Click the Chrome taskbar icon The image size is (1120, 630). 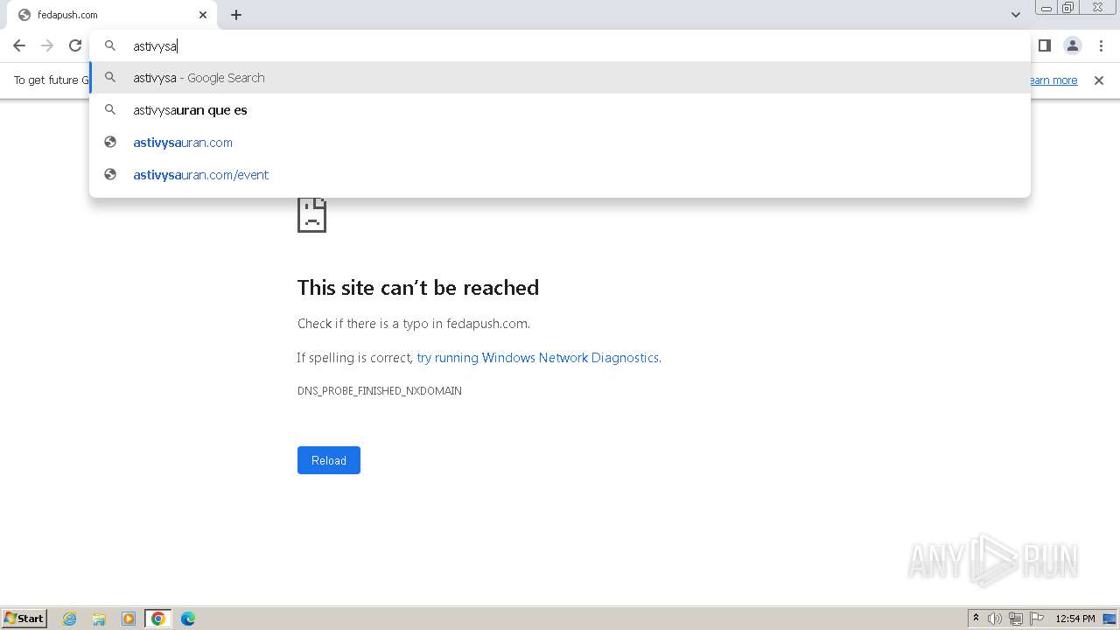tap(158, 619)
